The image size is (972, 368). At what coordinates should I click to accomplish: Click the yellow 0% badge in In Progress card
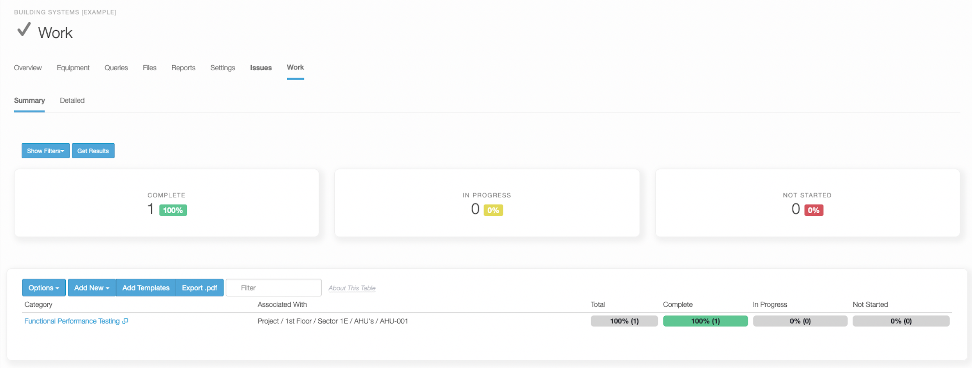point(493,210)
